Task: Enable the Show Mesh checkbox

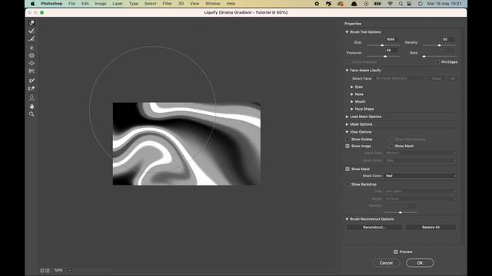Action: pyautogui.click(x=391, y=146)
